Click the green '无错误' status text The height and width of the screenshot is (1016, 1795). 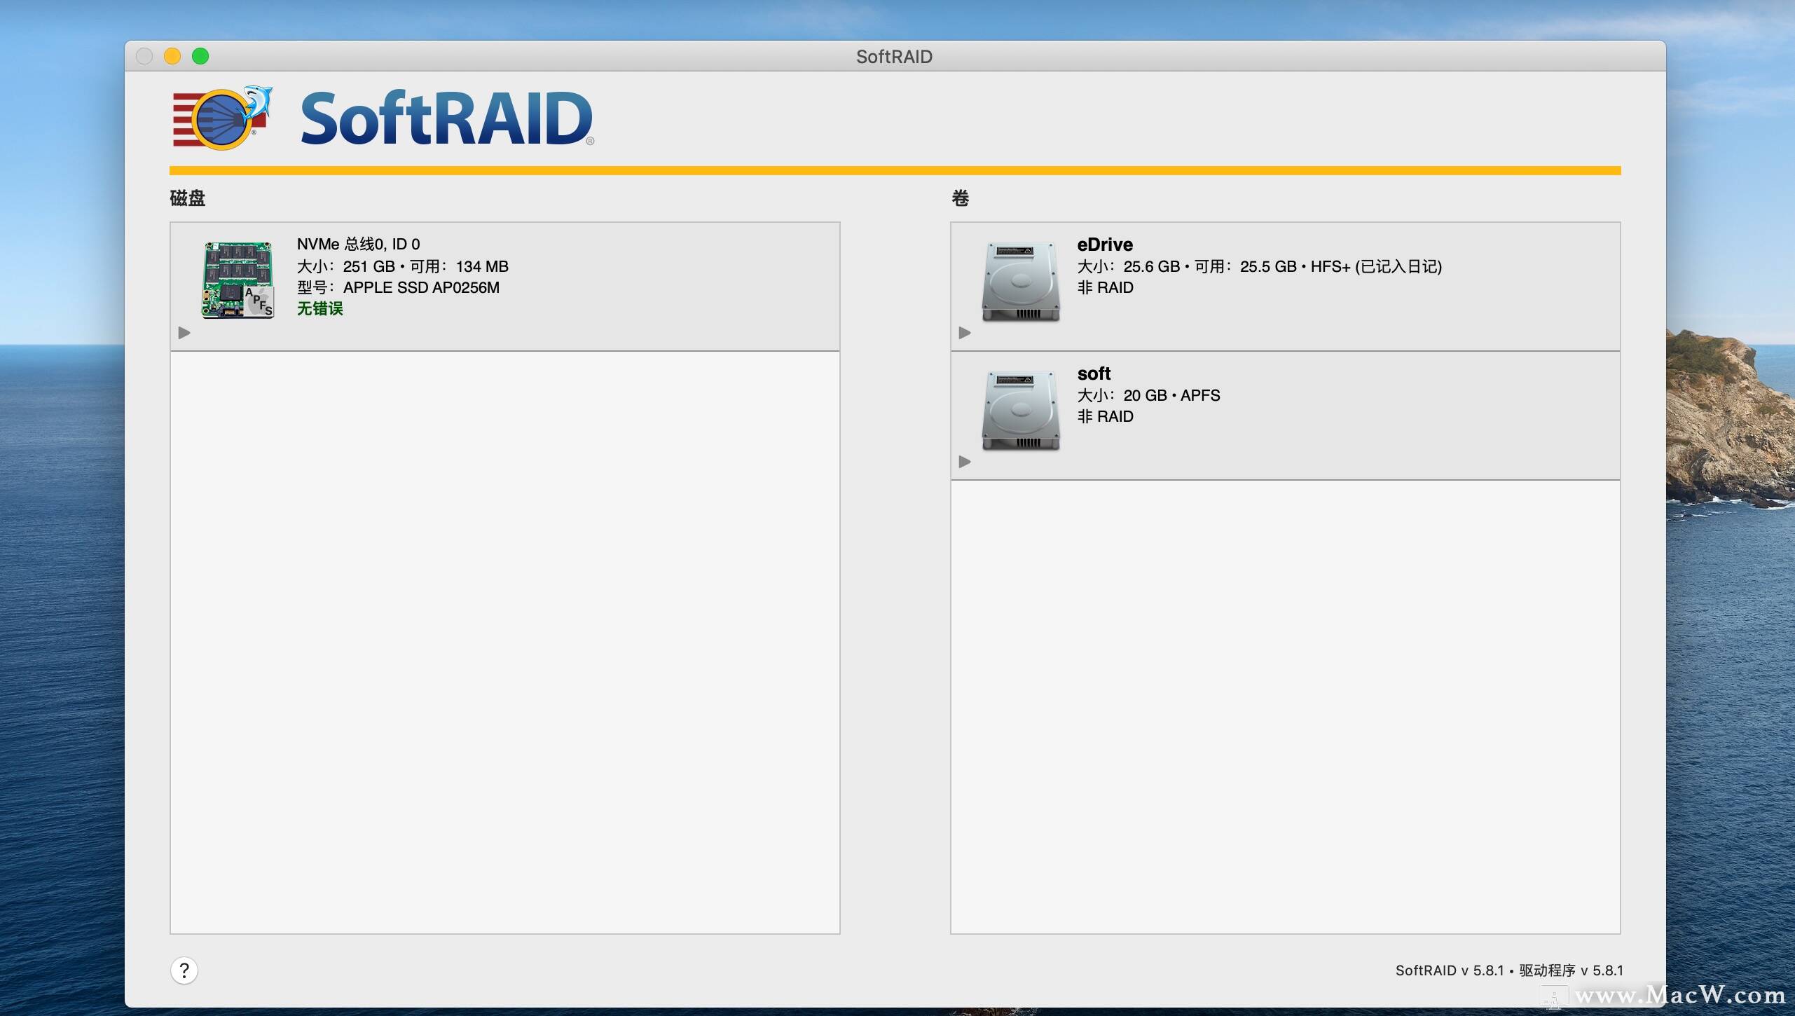tap(319, 308)
